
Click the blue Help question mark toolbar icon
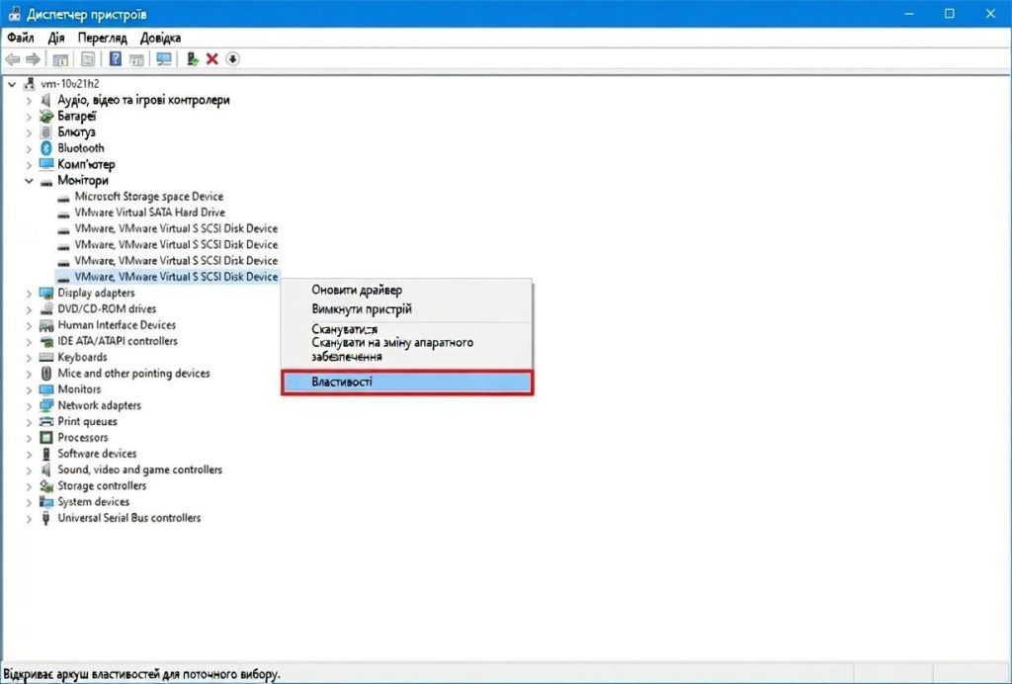coord(116,59)
